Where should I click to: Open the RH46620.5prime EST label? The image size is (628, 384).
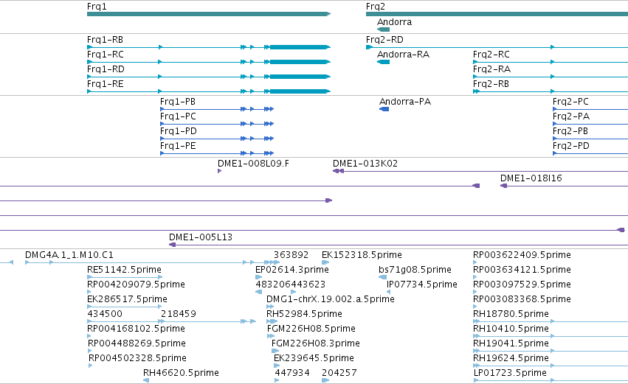(x=181, y=373)
